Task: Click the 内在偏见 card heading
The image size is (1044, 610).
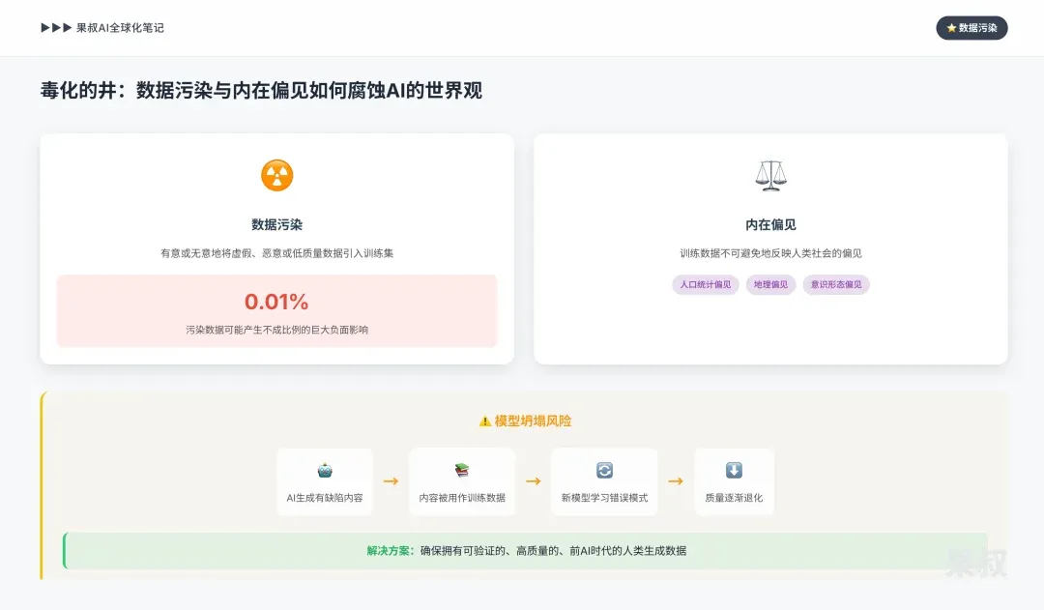Action: pos(770,224)
